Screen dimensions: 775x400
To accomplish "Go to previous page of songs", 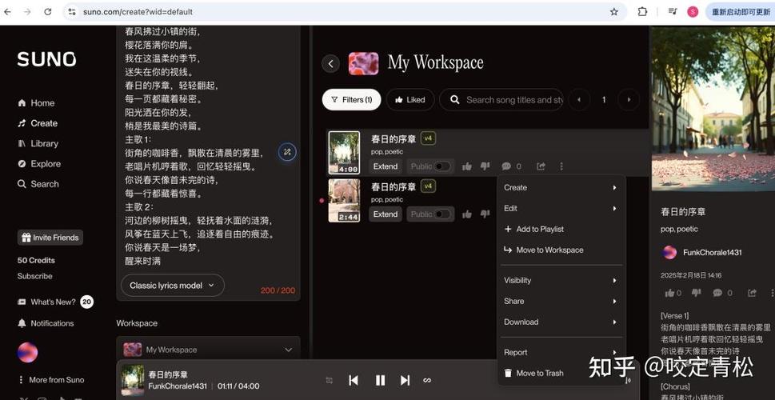I will pos(579,100).
